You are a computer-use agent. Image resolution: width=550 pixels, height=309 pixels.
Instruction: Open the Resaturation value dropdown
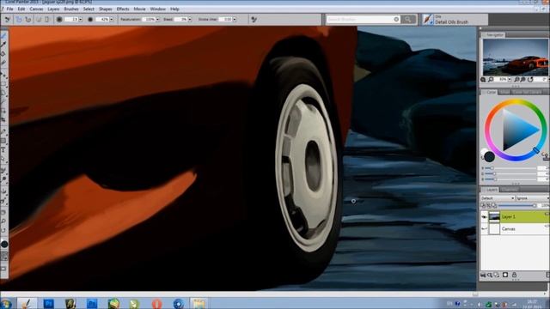[157, 19]
